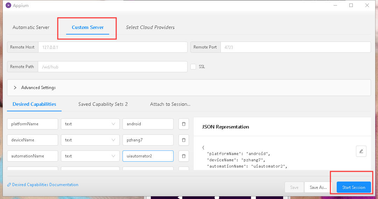Open the Saved Capability Sets 2 tab
This screenshot has height=199, width=378.
pos(103,104)
